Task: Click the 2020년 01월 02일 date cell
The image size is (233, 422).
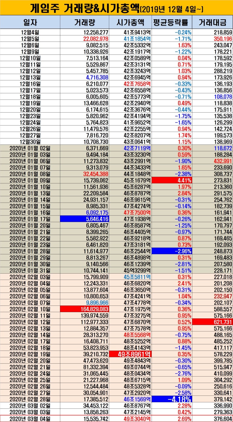Action: pyautogui.click(x=30, y=148)
